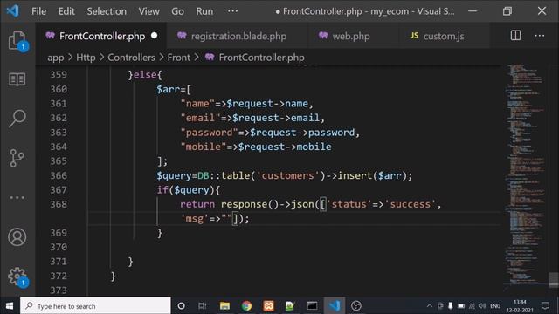
Task: Open volume control in system tray
Action: [482, 306]
